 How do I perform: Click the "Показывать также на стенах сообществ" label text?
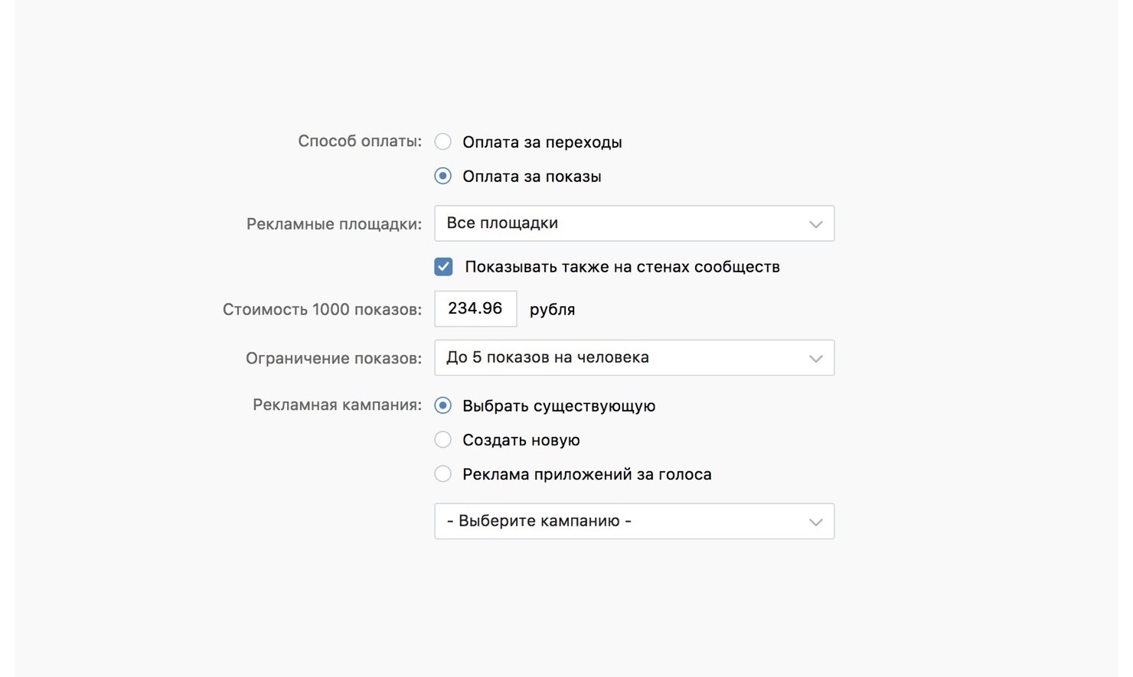coord(622,267)
